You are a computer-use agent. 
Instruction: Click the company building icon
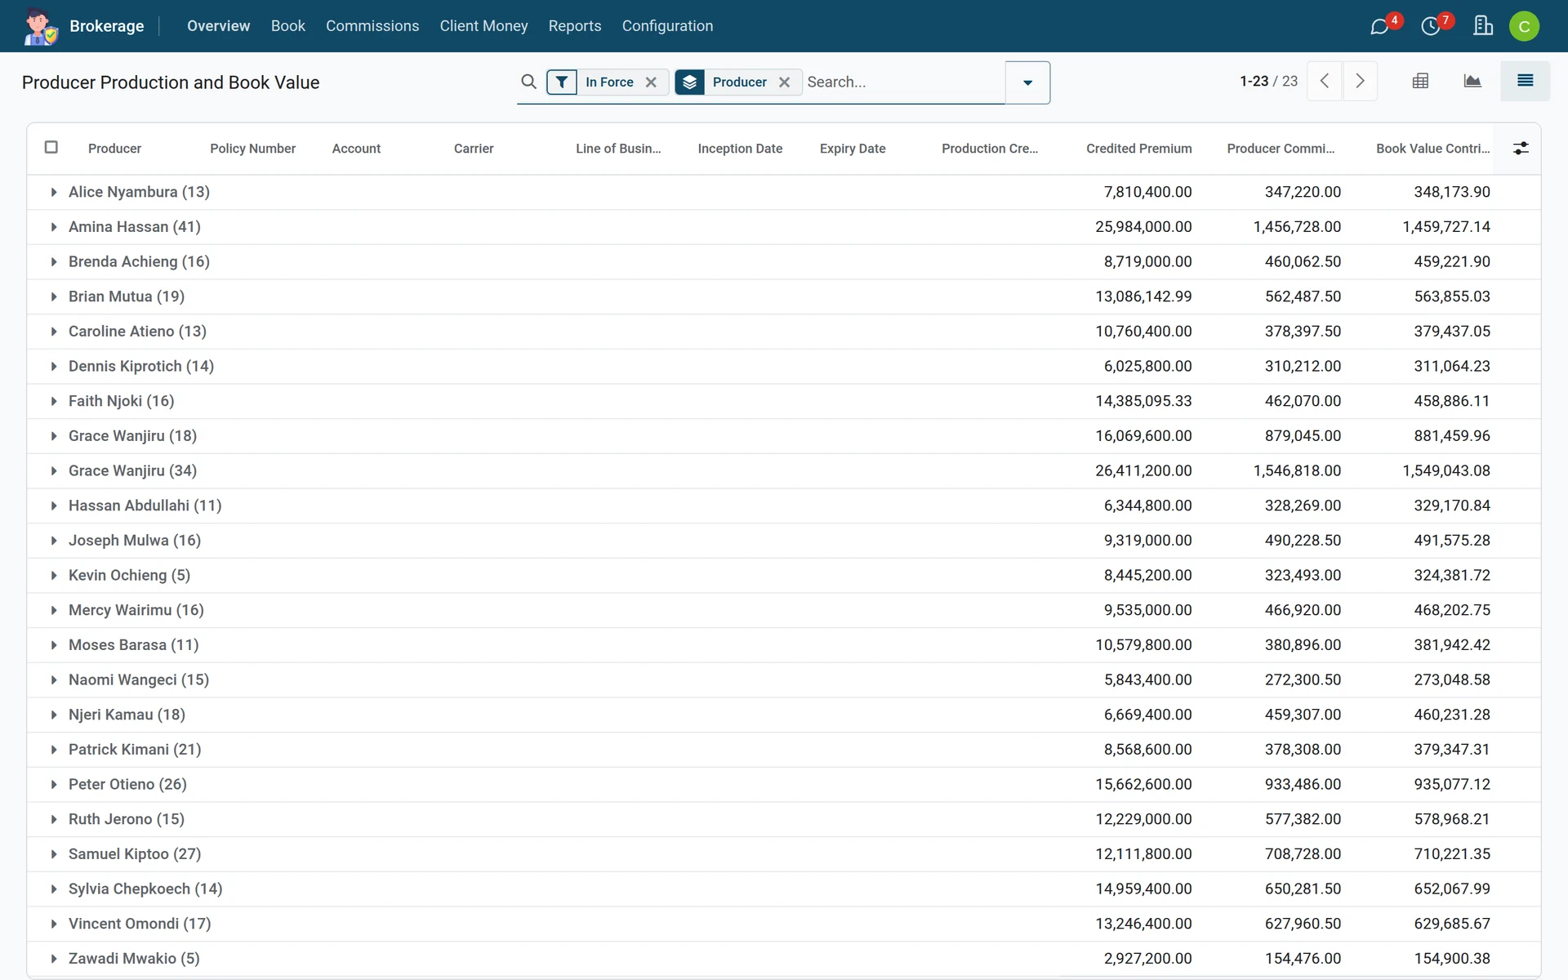coord(1483,26)
